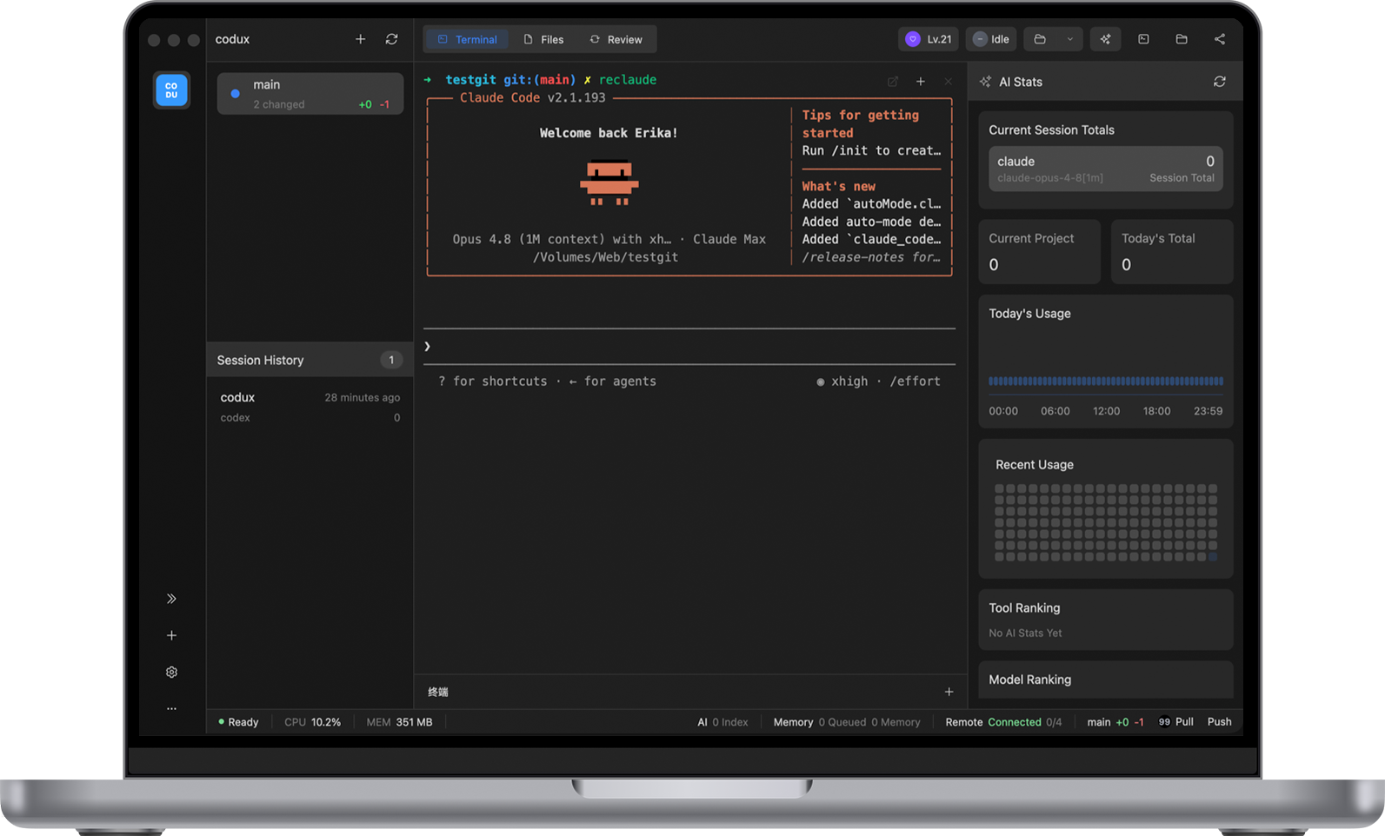
Task: Click the share icon in top bar
Action: [1220, 39]
